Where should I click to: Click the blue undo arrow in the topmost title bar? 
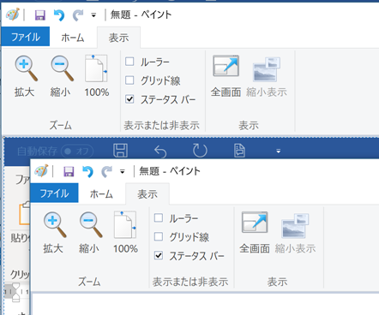tap(59, 15)
